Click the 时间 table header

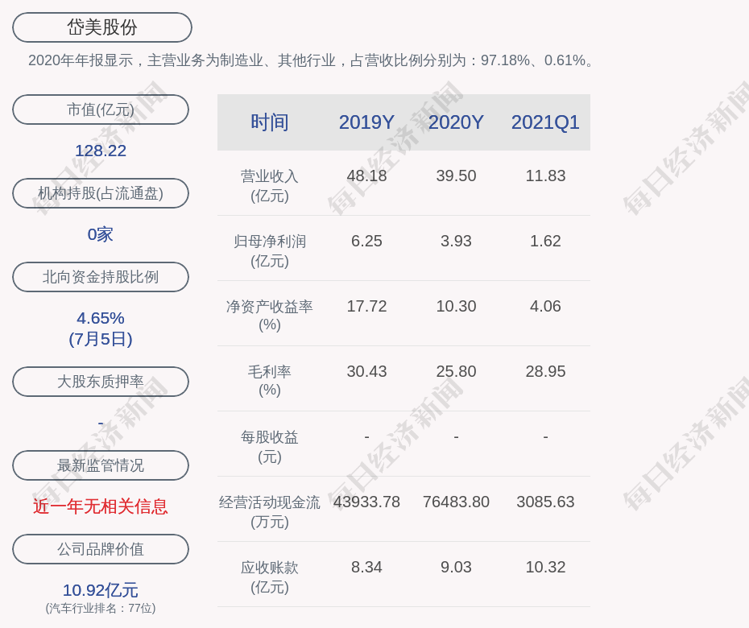pyautogui.click(x=269, y=122)
